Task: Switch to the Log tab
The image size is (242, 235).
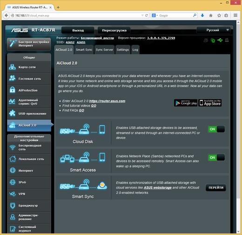Action: pyautogui.click(x=135, y=50)
